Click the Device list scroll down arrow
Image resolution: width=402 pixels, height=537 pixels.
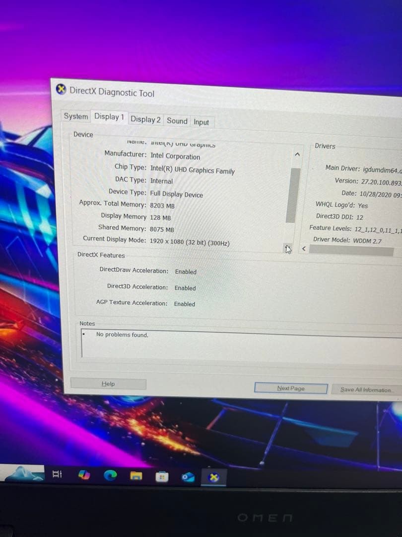pyautogui.click(x=288, y=248)
